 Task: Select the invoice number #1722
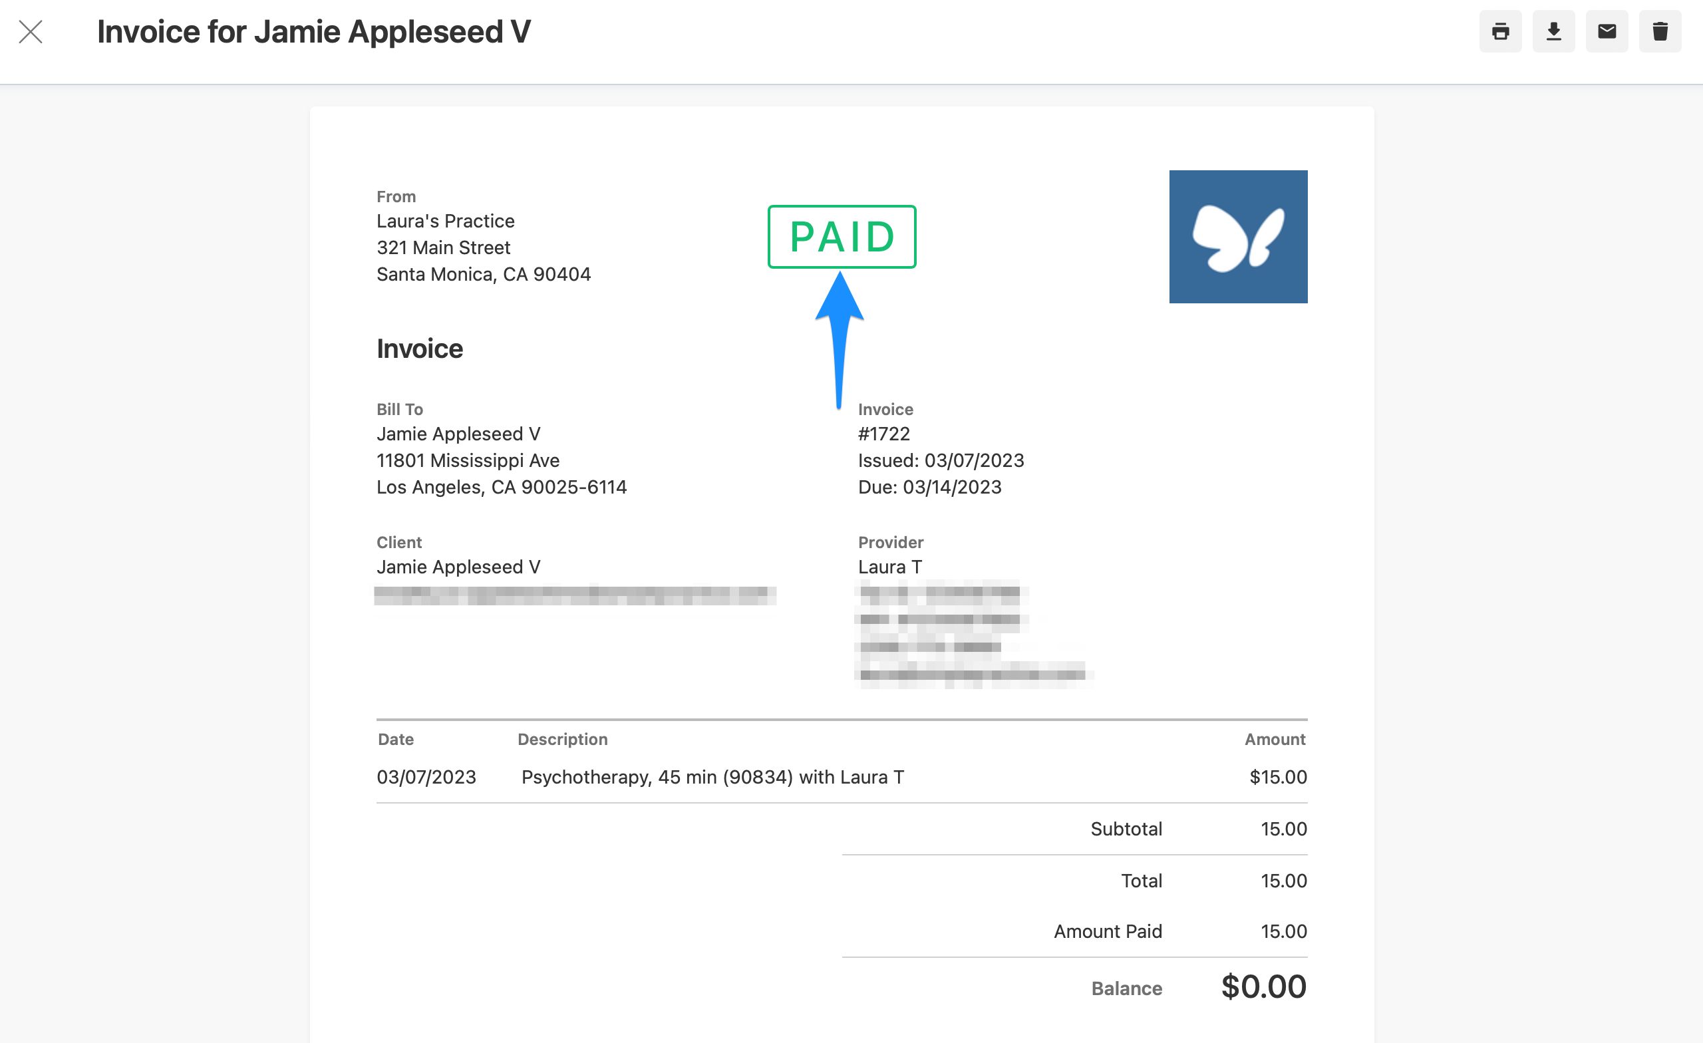coord(884,434)
